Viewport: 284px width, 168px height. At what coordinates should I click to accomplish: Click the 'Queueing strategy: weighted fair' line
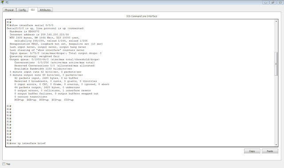[x=35, y=56]
